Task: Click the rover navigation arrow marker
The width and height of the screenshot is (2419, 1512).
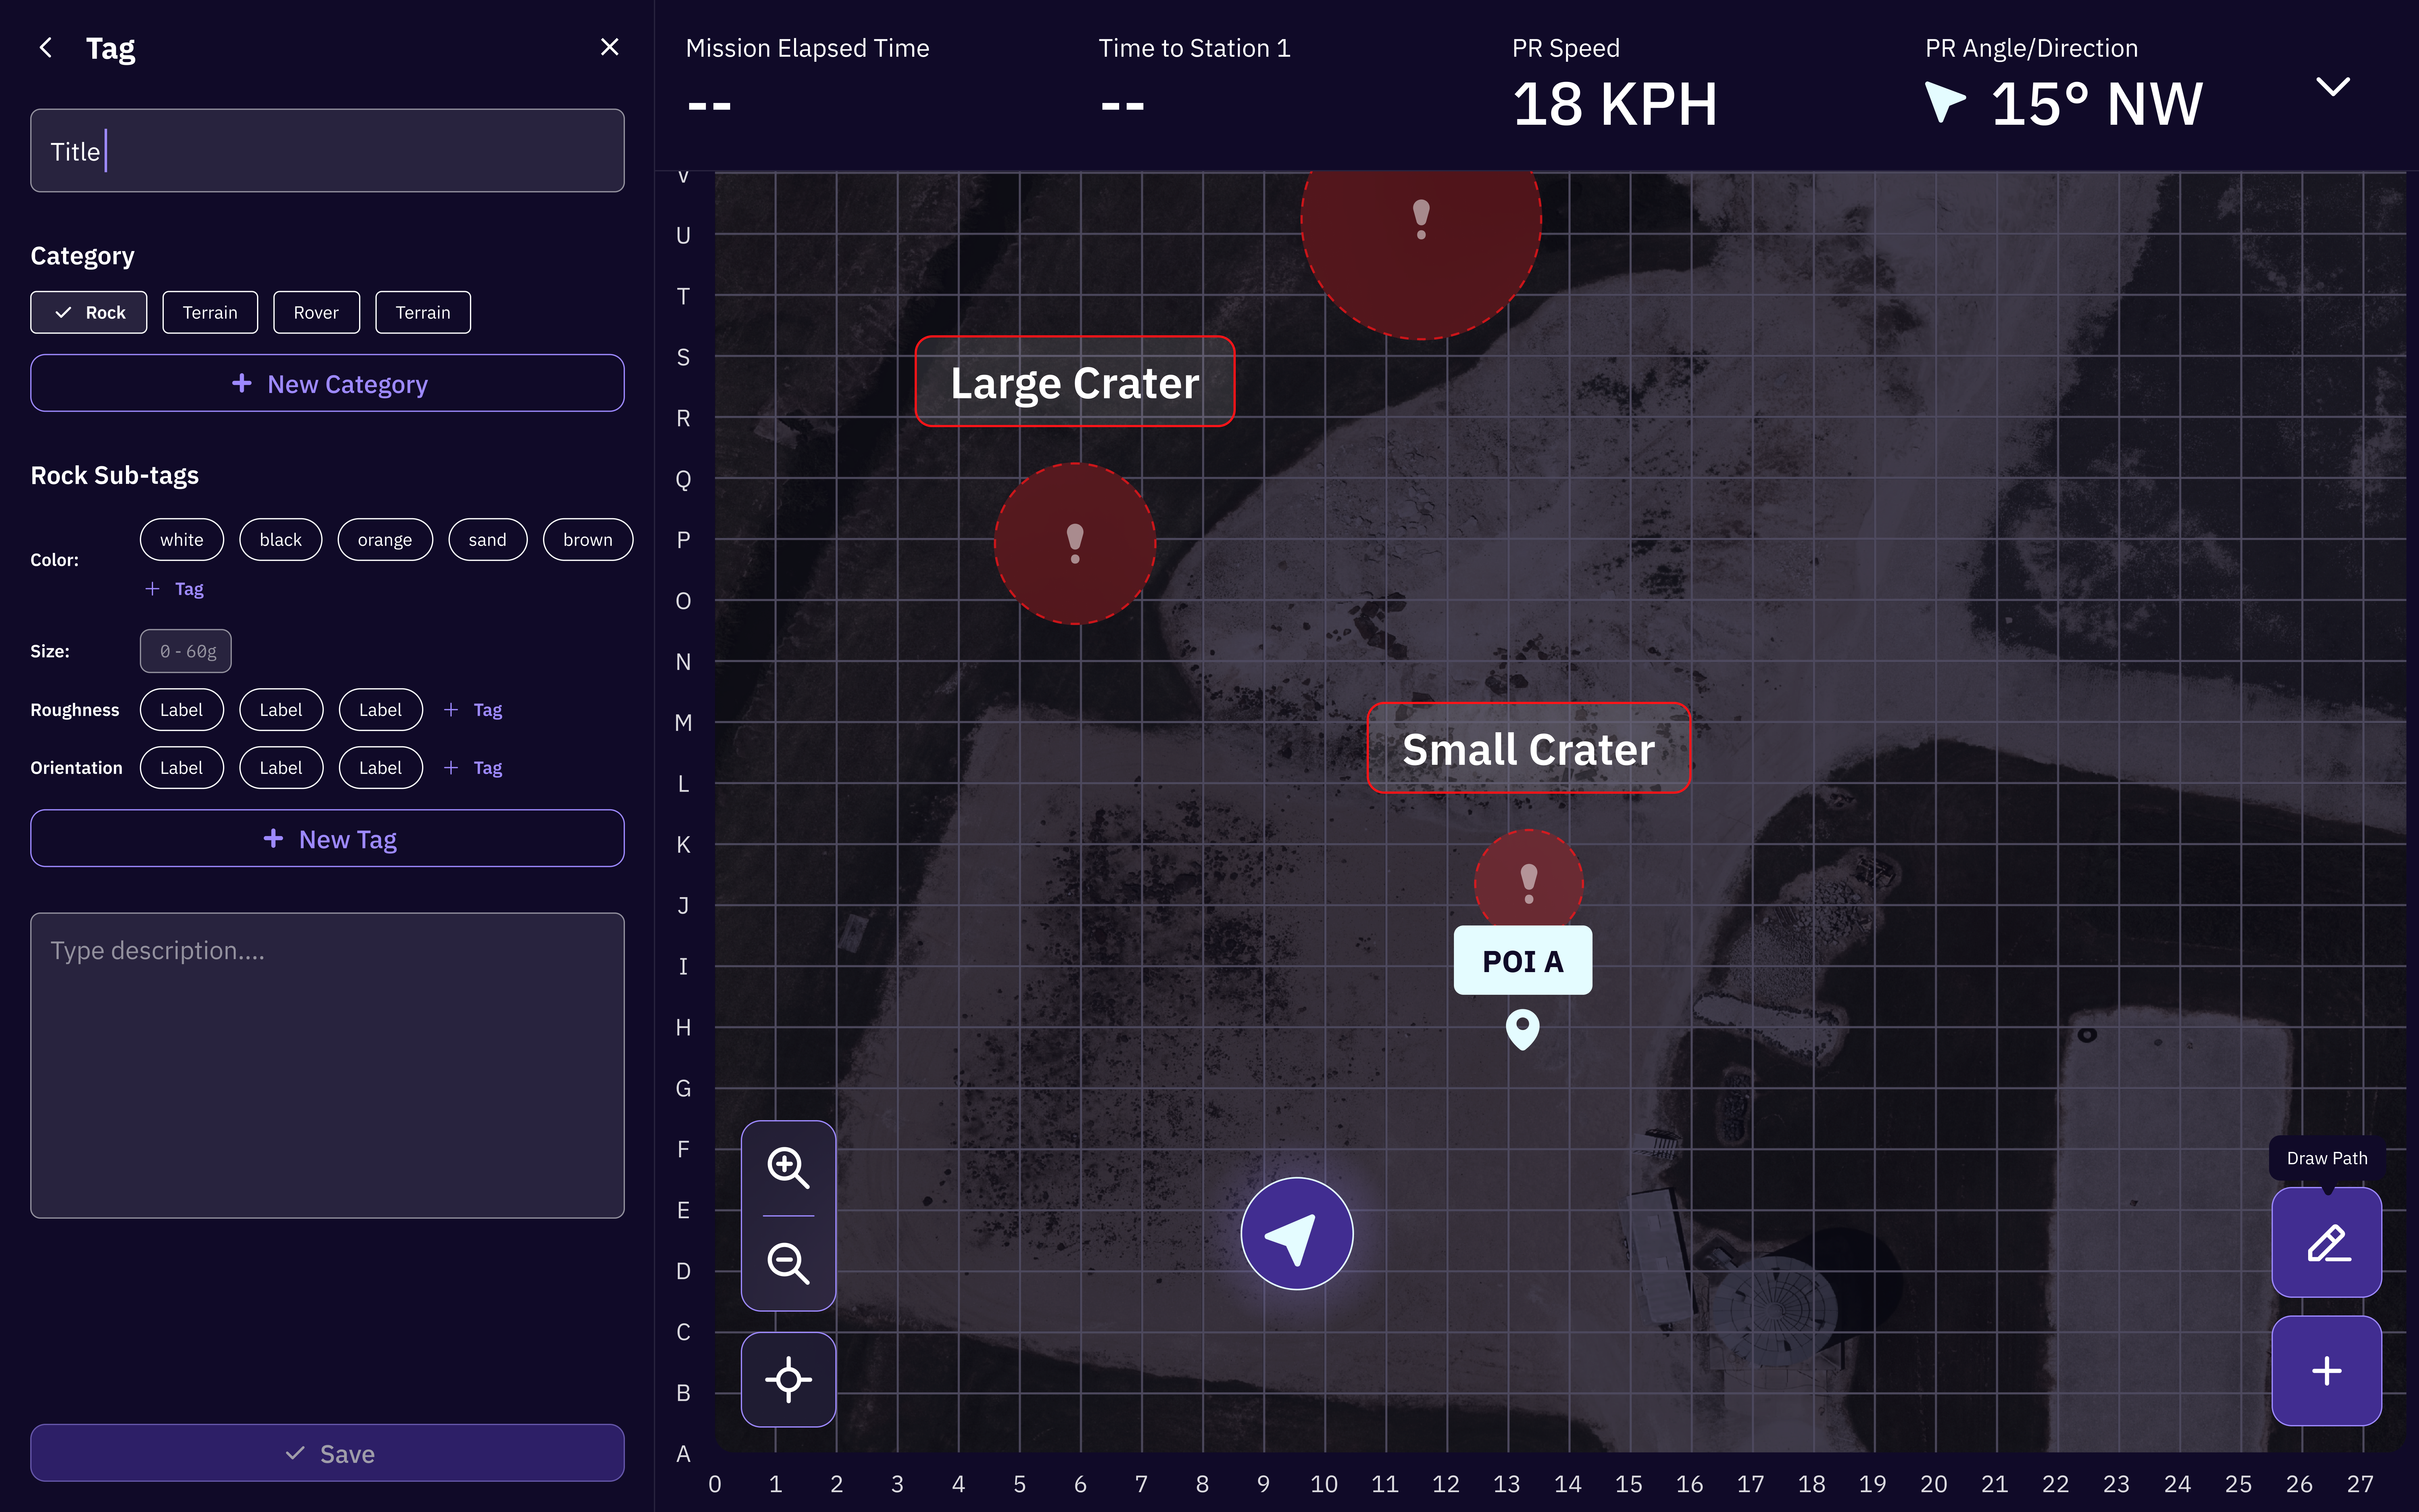Action: 1296,1234
